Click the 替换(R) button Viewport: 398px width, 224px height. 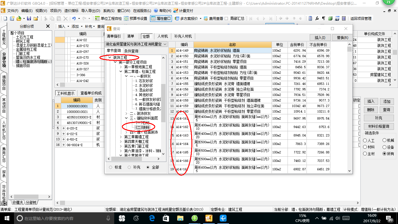(342, 38)
